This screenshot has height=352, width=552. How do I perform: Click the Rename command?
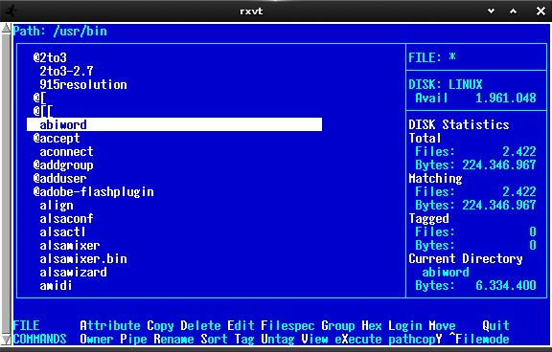point(173,339)
